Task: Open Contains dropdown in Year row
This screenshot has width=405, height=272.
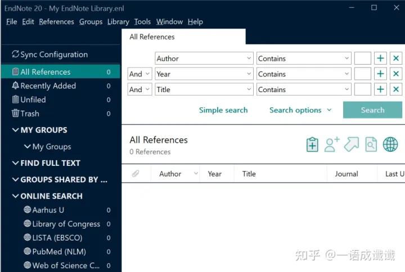Action: point(304,74)
